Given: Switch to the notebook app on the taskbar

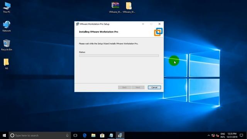Looking at the screenshot, I should 111,136.
